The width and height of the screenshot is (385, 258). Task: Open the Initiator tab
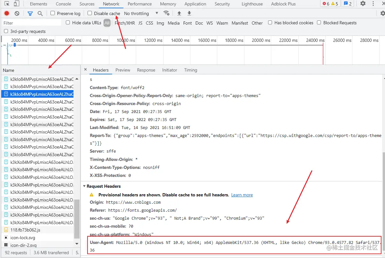(170, 70)
